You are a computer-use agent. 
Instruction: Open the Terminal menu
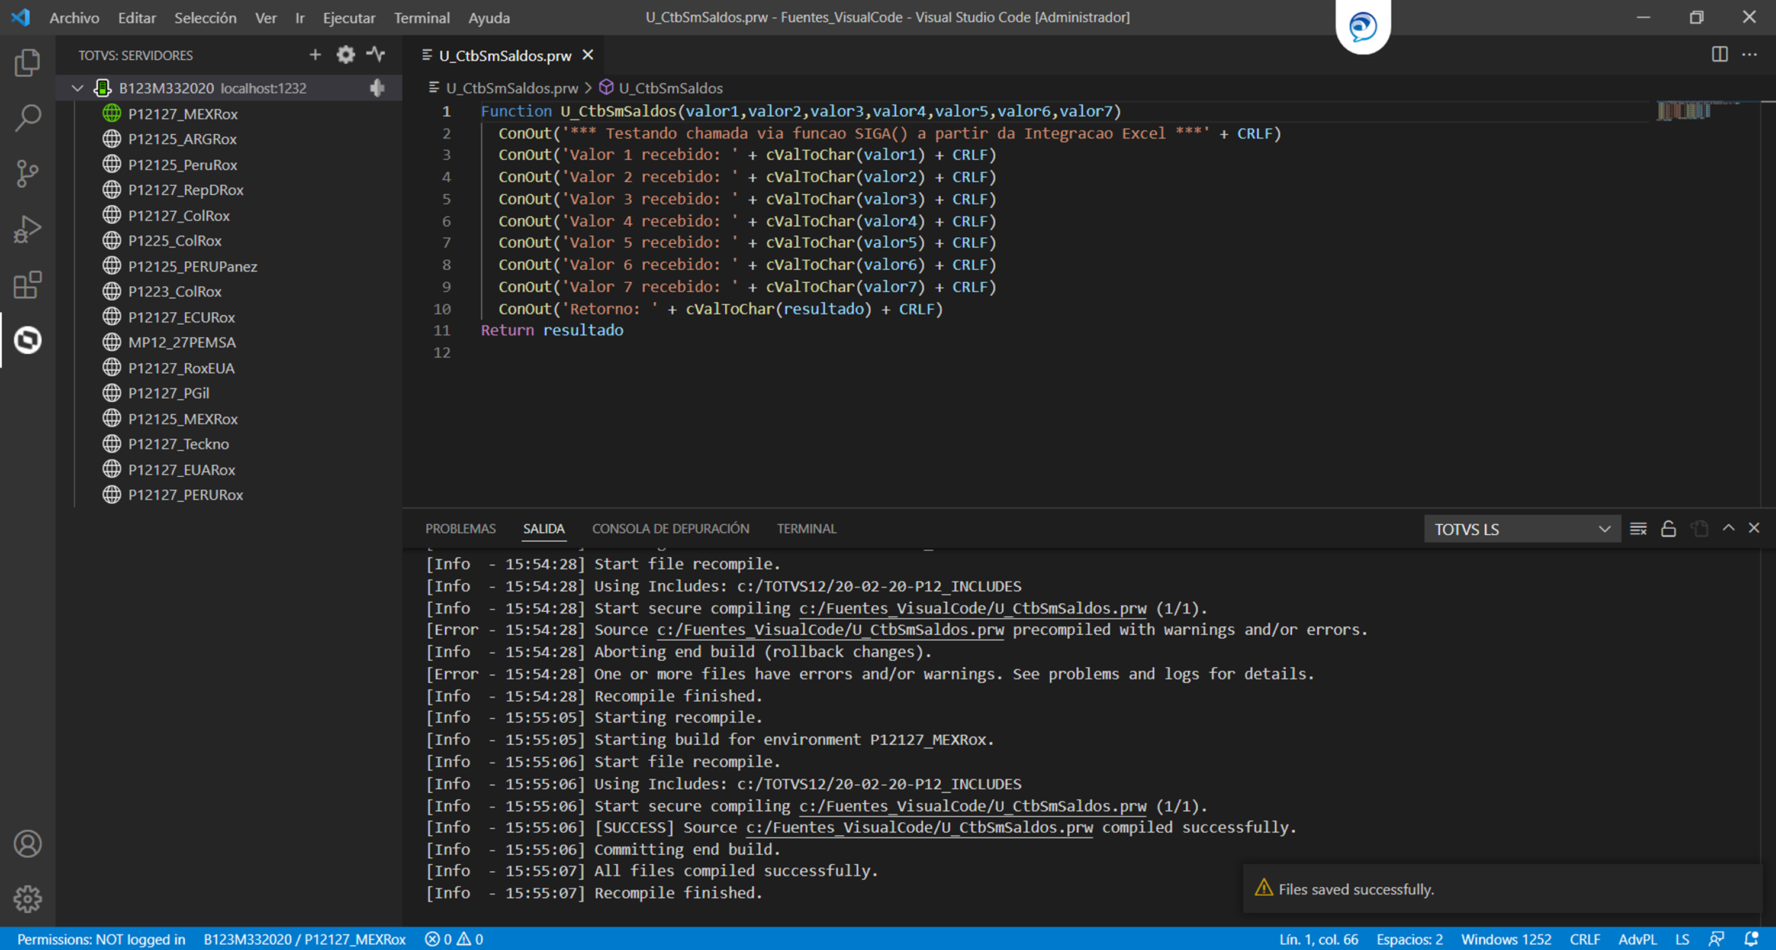click(422, 18)
